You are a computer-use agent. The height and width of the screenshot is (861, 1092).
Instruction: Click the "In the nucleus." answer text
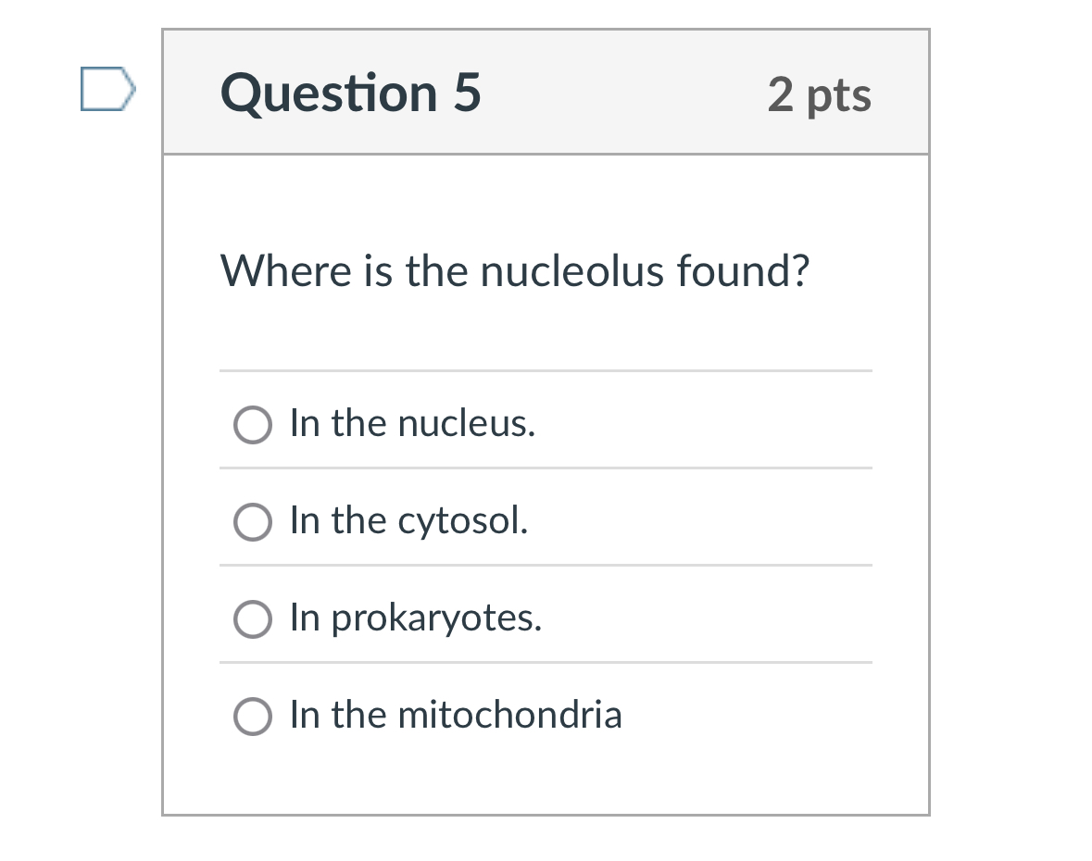[x=412, y=424]
